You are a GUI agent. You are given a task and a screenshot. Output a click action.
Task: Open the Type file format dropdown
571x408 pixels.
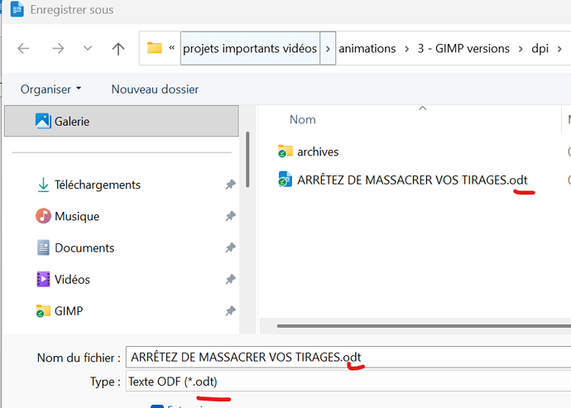pos(348,382)
